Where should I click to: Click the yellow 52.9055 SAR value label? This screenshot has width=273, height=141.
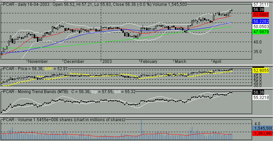click(x=261, y=70)
